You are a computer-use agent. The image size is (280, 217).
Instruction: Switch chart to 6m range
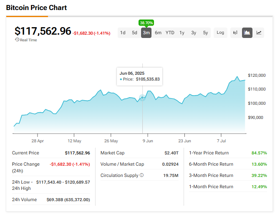pyautogui.click(x=158, y=33)
